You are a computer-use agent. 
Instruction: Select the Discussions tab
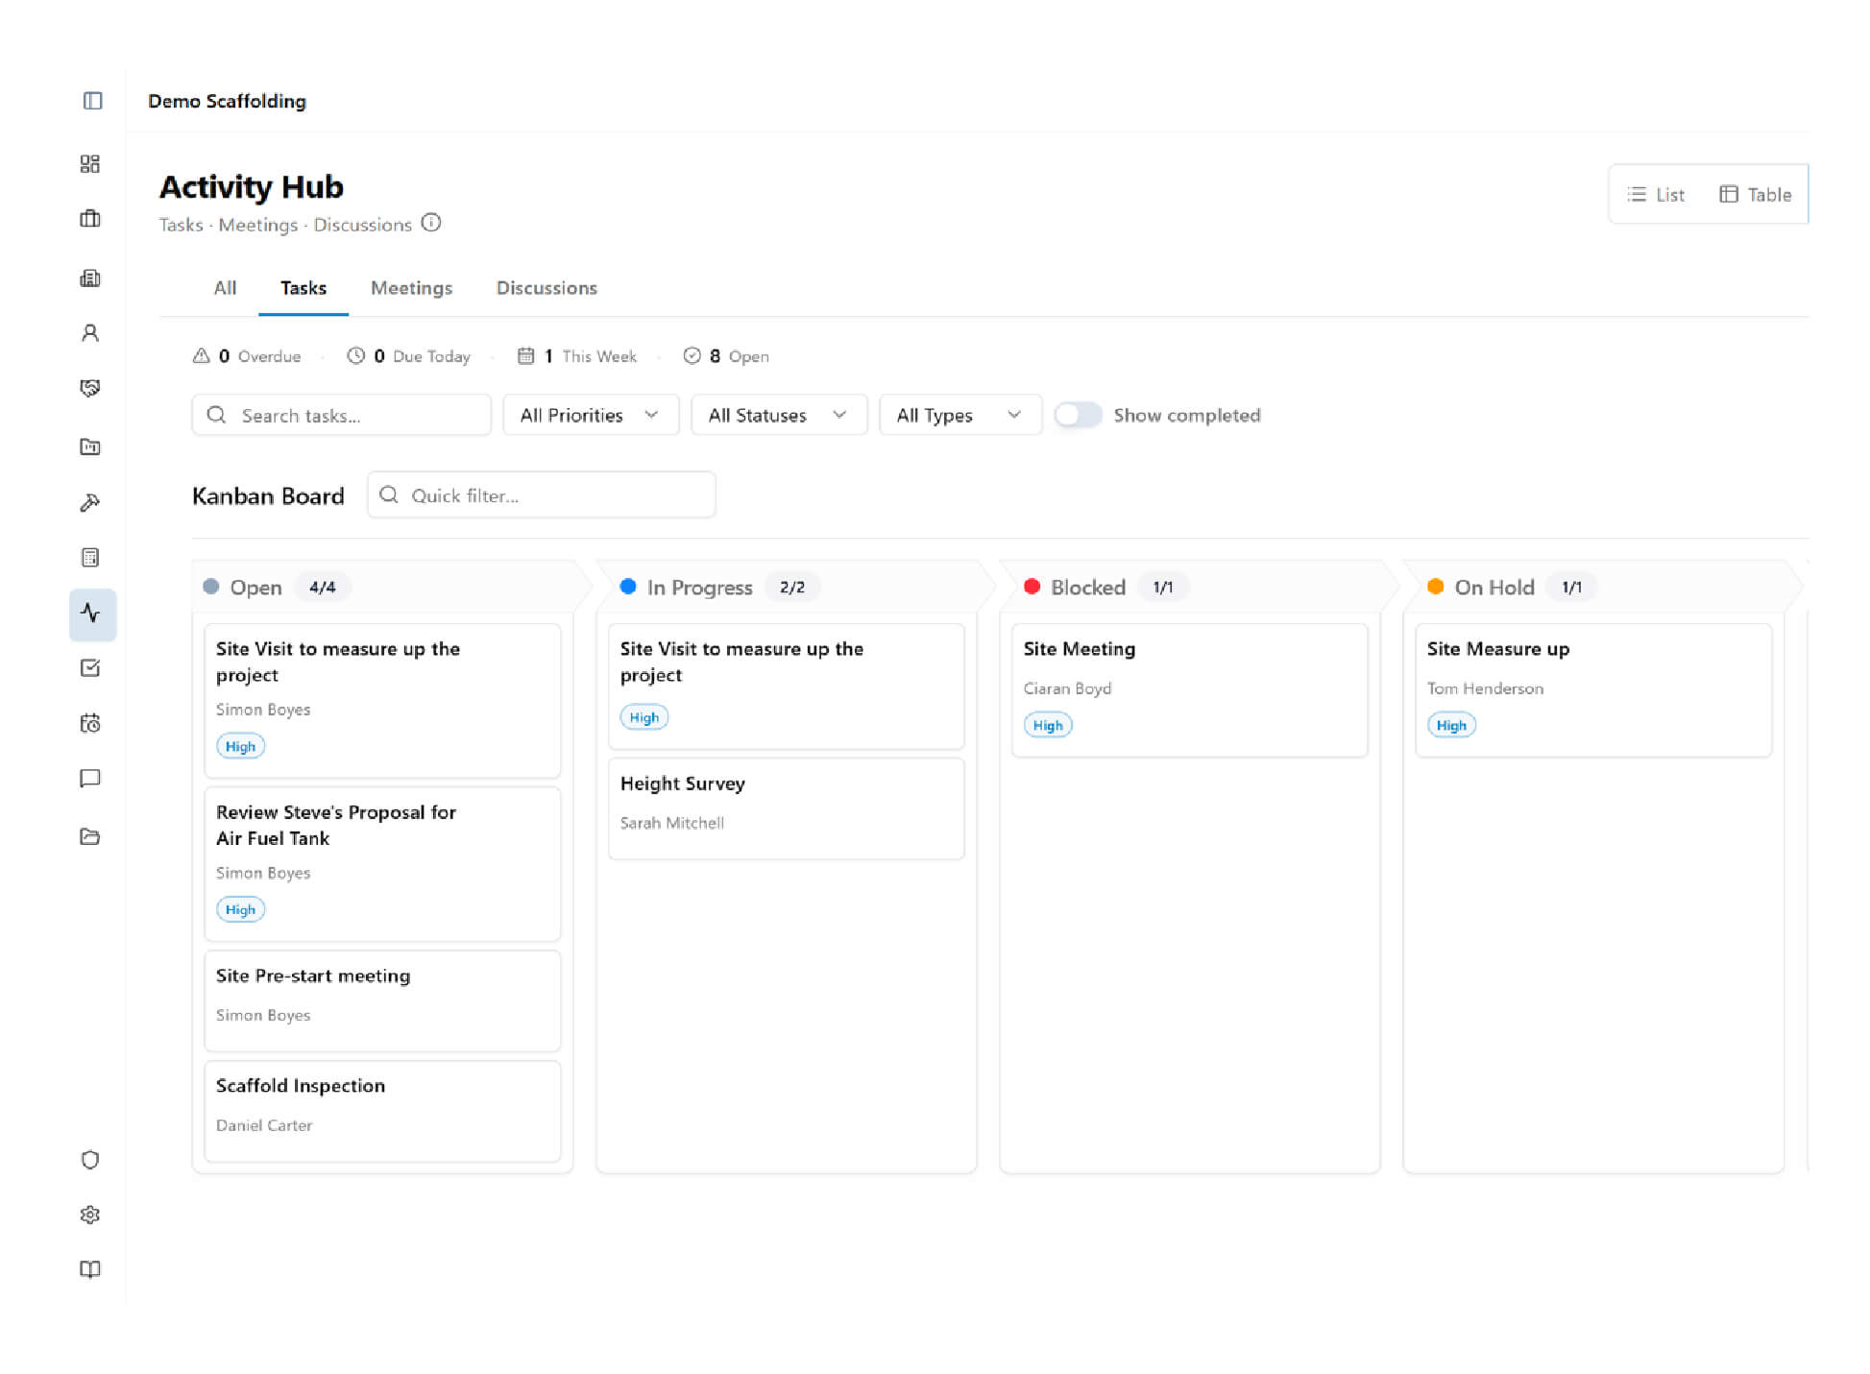coord(546,288)
